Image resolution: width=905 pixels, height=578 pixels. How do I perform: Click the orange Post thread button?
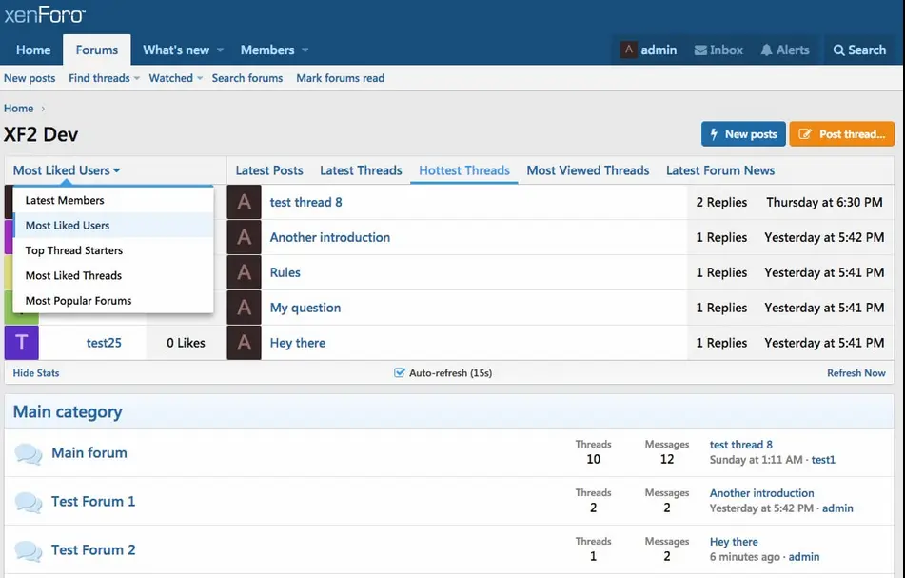click(841, 134)
